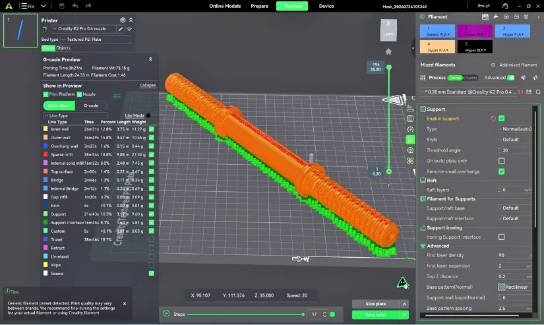Click the Collapse link in Show in Preview
Image resolution: width=544 pixels, height=325 pixels.
point(148,85)
